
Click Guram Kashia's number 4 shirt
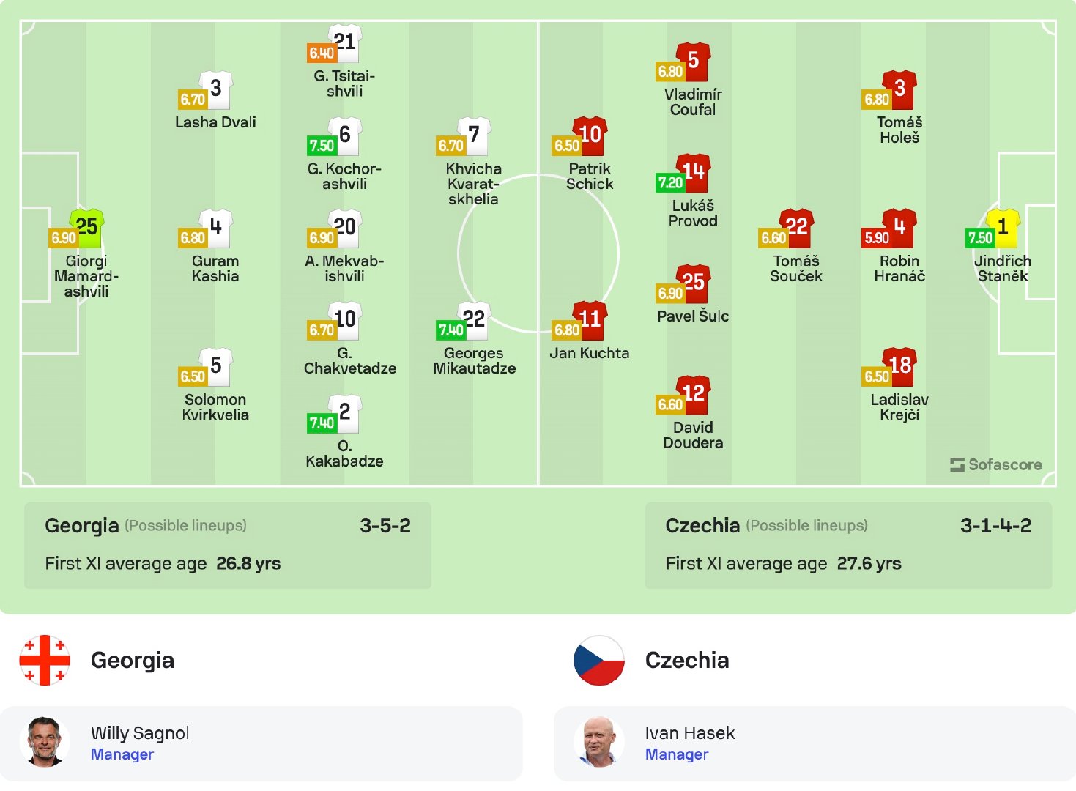tap(215, 227)
